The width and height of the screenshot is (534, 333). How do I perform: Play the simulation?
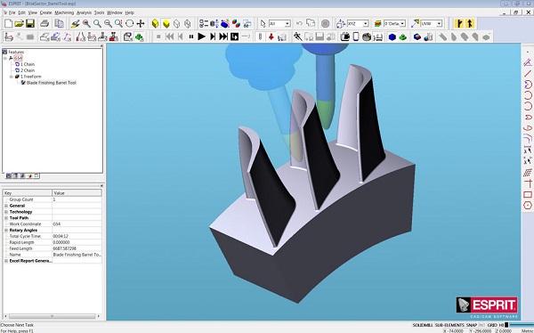[202, 37]
